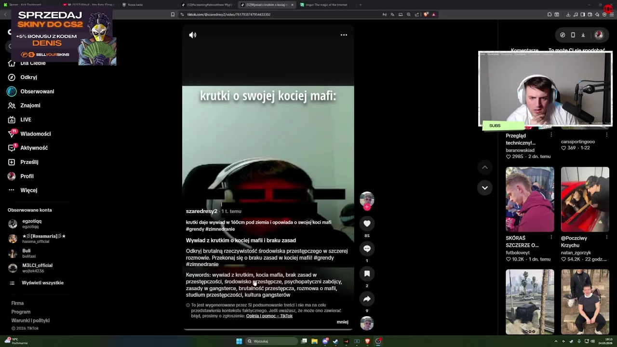Viewport: 617px width, 347px height.
Task: Open the Windows Start menu
Action: pyautogui.click(x=239, y=341)
